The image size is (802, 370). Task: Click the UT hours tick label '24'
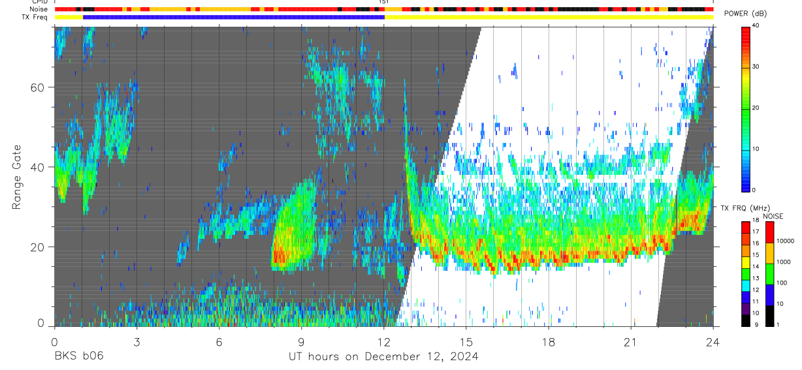click(713, 342)
